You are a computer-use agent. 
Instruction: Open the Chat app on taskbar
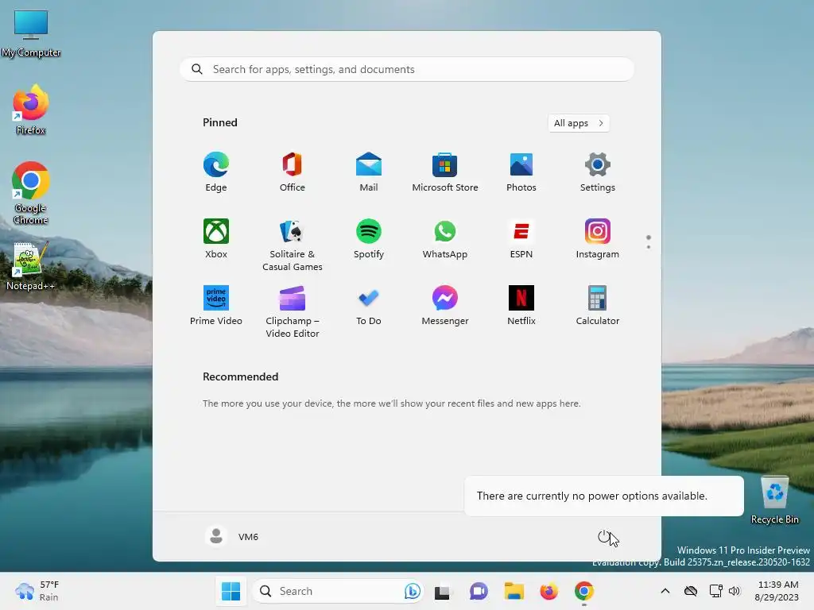coord(478,591)
